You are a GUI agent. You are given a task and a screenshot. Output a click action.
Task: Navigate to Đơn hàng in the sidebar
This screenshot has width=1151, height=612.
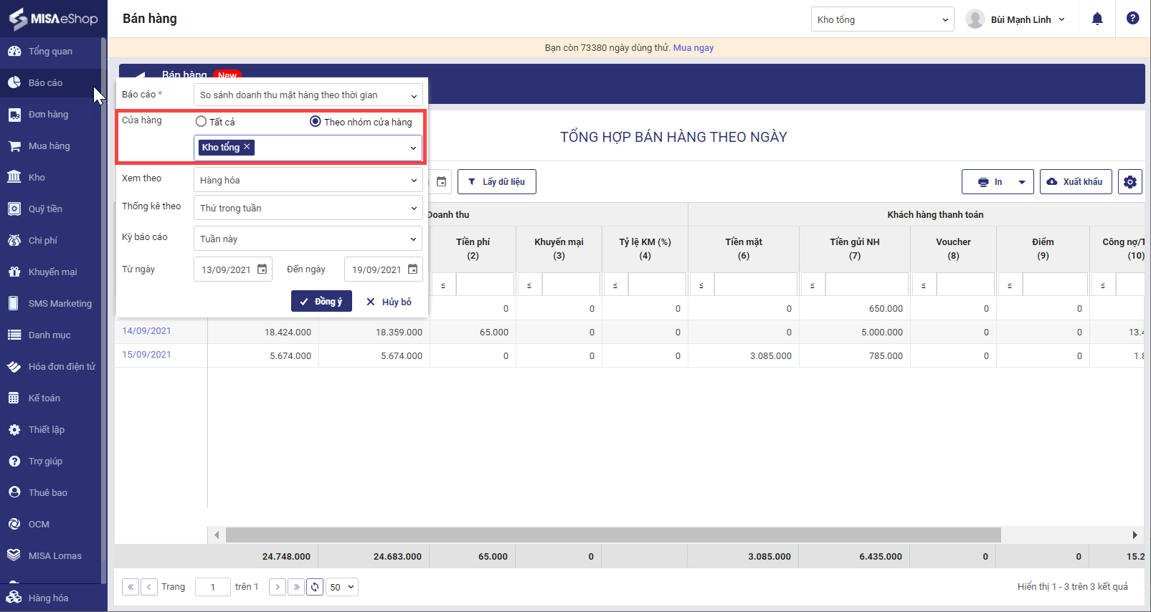[x=48, y=115]
